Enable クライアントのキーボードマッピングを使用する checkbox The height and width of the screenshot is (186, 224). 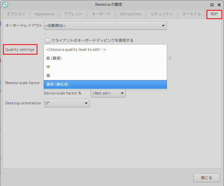(48, 40)
